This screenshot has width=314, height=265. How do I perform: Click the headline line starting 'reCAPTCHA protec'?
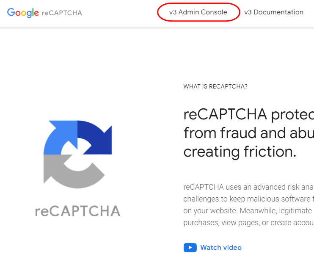point(248,114)
